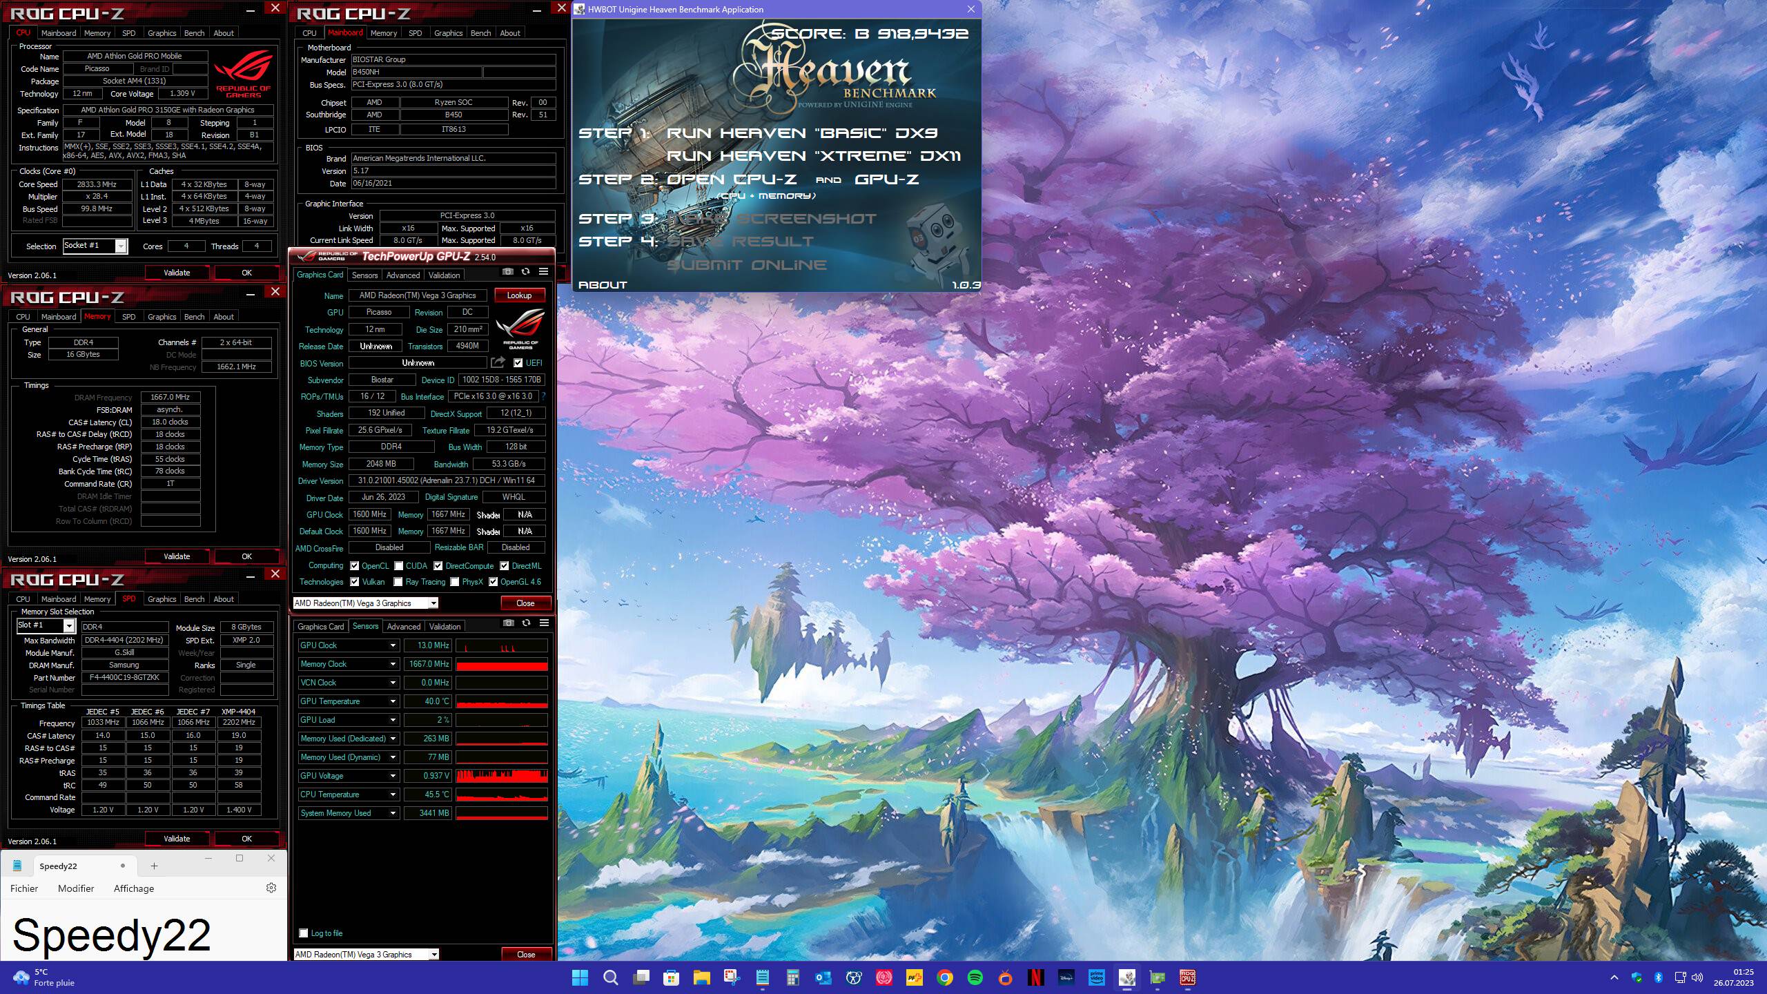Toggle PhysX checkbox in GPU-Z
This screenshot has width=1767, height=994.
[455, 582]
